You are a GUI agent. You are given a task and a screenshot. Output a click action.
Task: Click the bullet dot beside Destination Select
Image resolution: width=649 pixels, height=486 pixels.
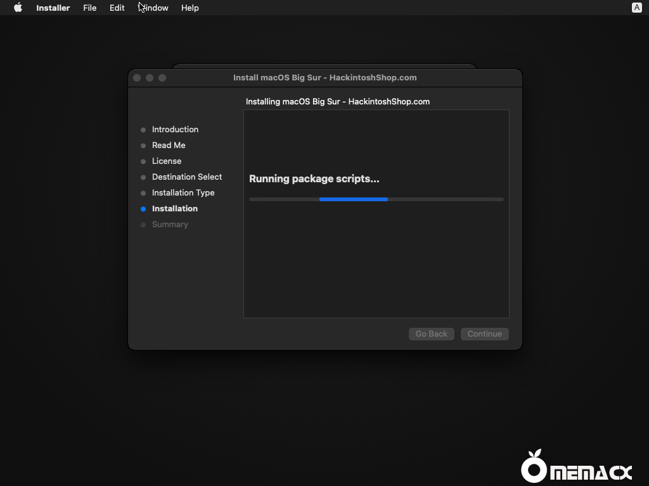pos(143,177)
